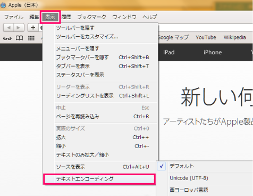The height and width of the screenshot is (196, 253).
Task: Open YouTube bookmark link
Action: coord(206,37)
